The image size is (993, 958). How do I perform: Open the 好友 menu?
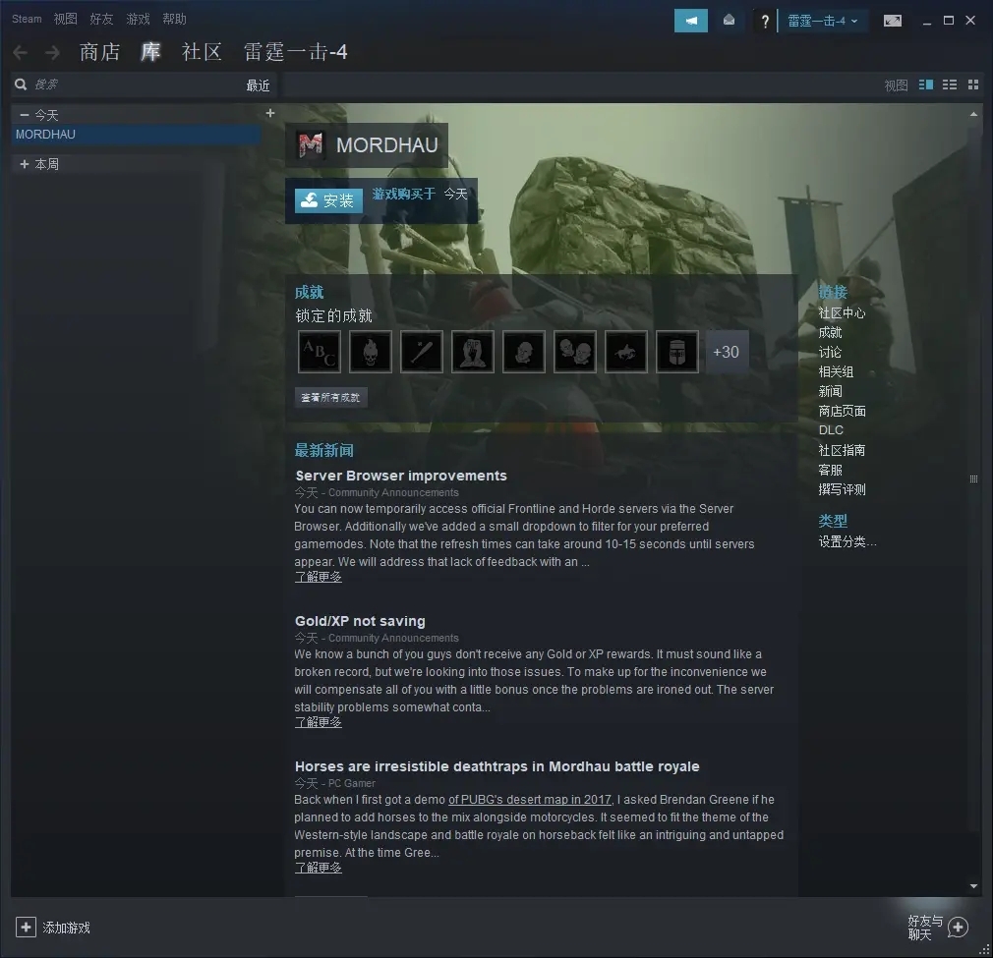tap(101, 19)
